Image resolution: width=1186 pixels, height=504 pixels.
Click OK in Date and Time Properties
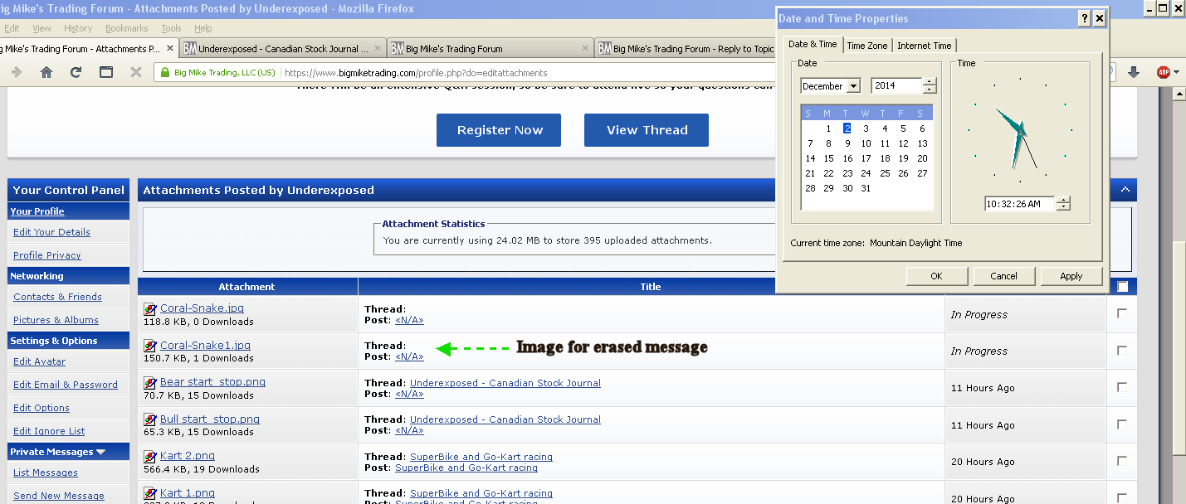click(x=936, y=276)
